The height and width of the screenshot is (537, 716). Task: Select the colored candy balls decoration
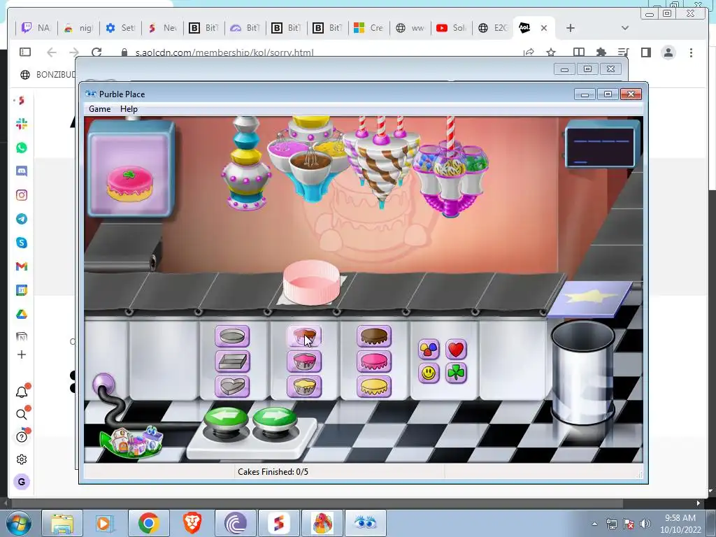(429, 350)
